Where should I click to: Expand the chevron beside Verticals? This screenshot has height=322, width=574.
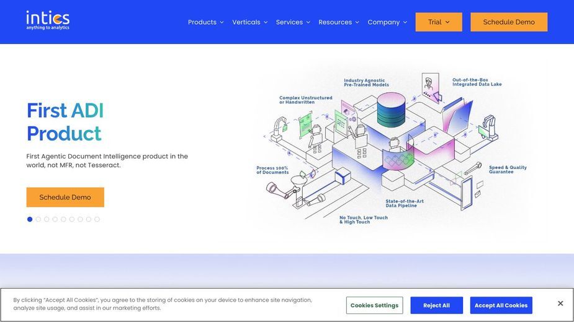266,22
